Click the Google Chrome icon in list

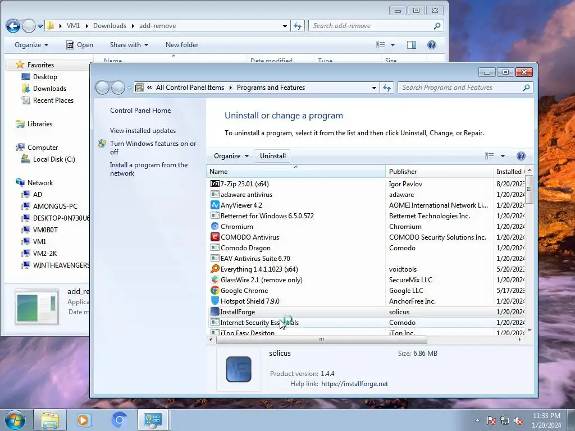[215, 290]
